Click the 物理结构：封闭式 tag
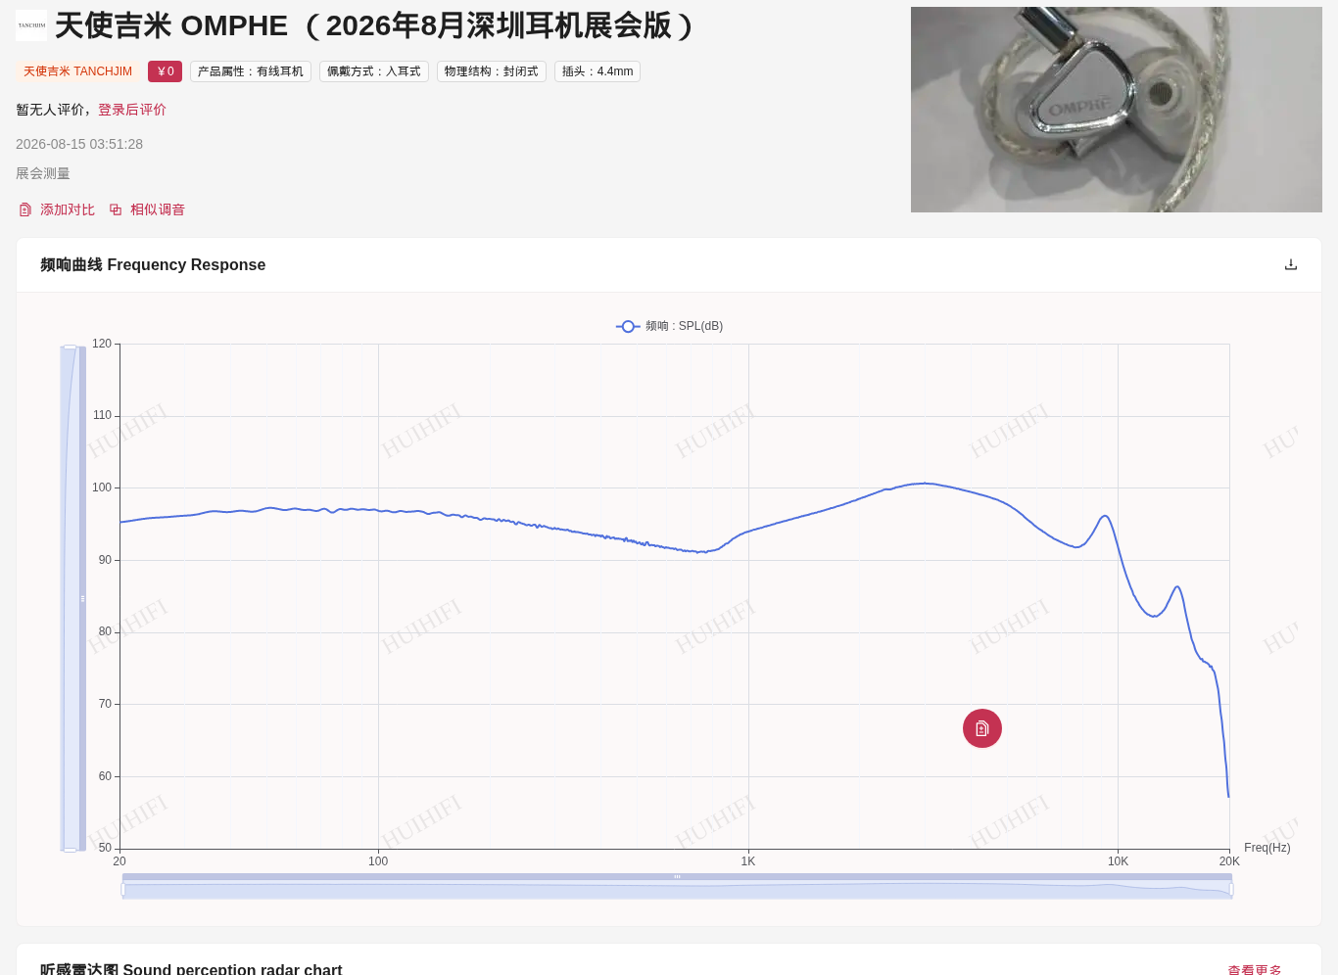The image size is (1338, 975). pos(492,71)
